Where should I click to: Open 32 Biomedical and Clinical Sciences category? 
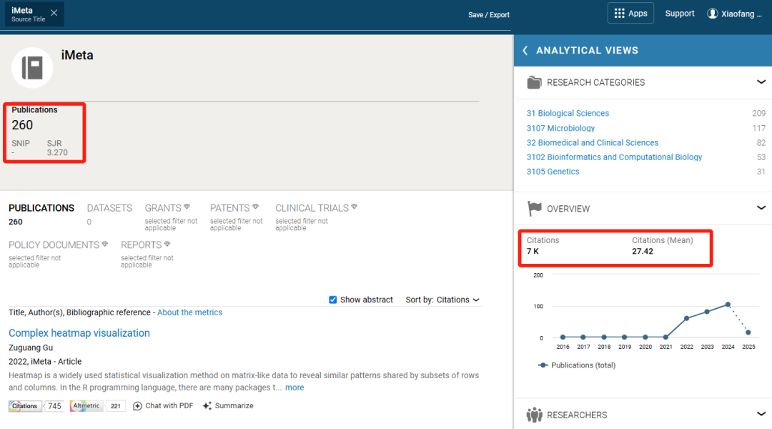tap(592, 142)
